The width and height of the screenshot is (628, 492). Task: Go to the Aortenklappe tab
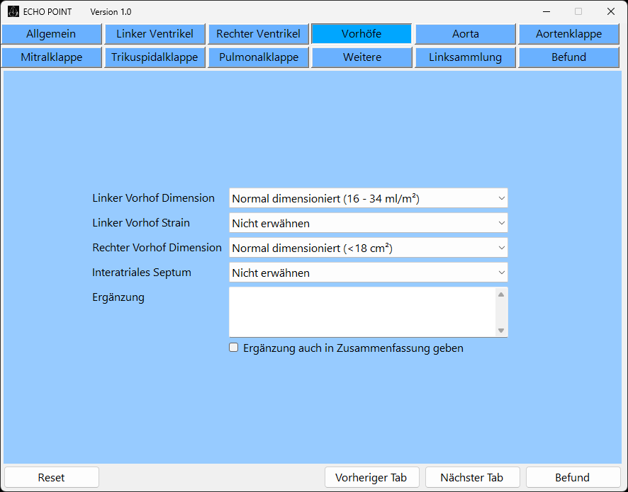pyautogui.click(x=568, y=34)
